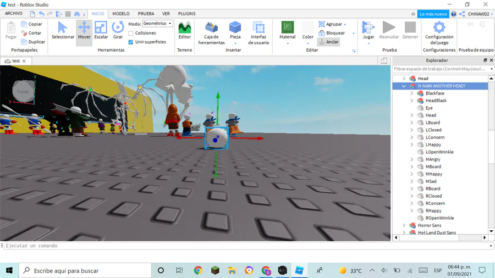Insert a Pieza part
Image resolution: width=495 pixels, height=278 pixels.
click(x=235, y=33)
